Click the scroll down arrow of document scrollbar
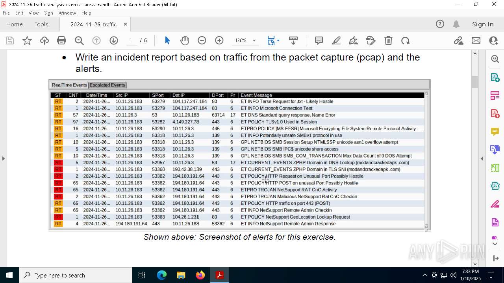This screenshot has height=283, width=504. click(475, 264)
